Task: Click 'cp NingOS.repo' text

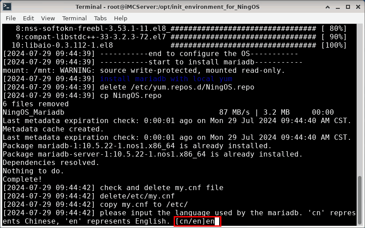Action: (x=131, y=96)
